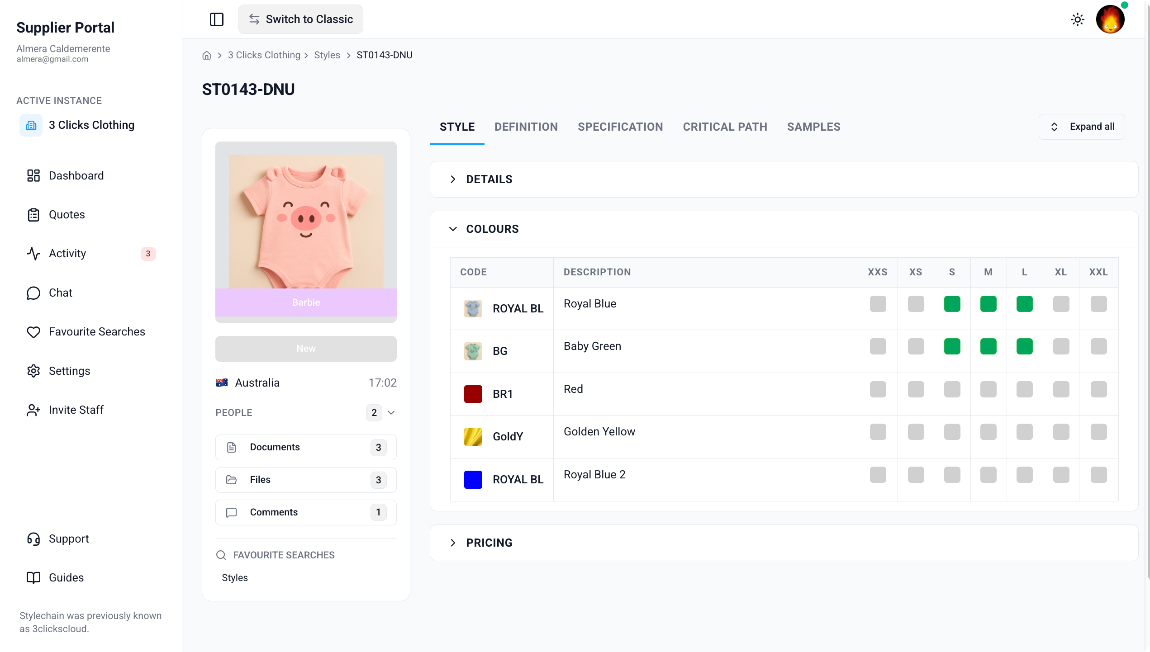Click the Favourite Searches magnifier icon

click(x=221, y=555)
